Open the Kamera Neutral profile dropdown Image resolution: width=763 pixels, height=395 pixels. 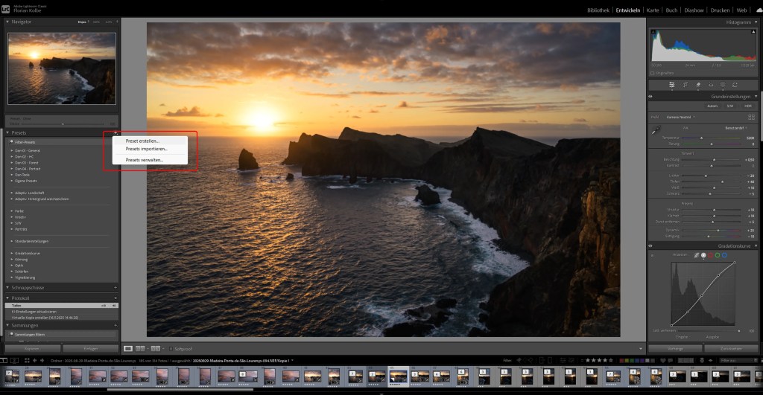click(679, 117)
